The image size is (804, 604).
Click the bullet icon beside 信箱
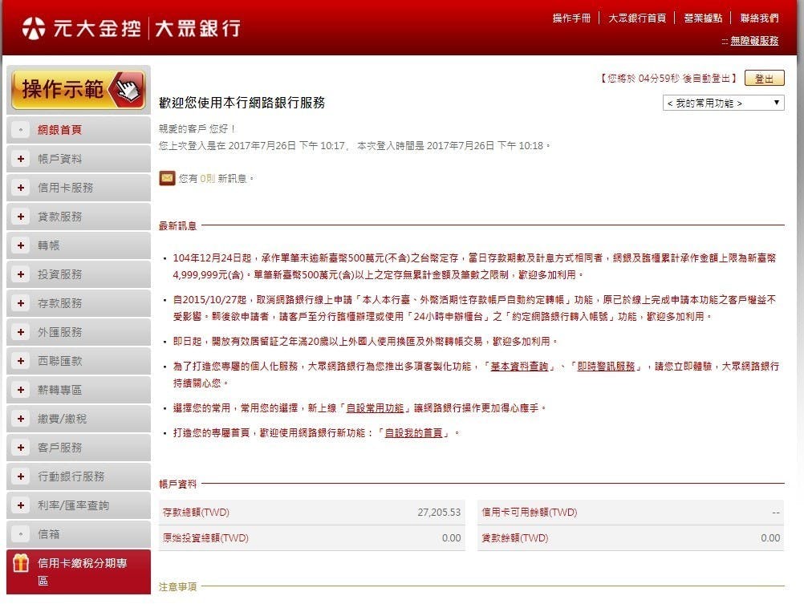[x=21, y=534]
